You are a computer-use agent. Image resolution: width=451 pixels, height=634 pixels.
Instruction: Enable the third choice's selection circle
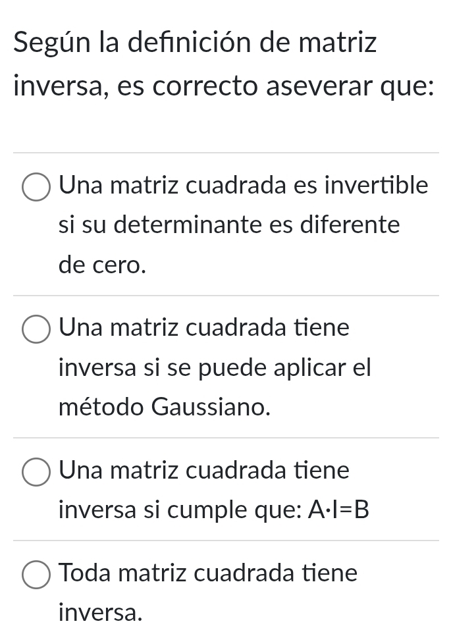pos(36,471)
